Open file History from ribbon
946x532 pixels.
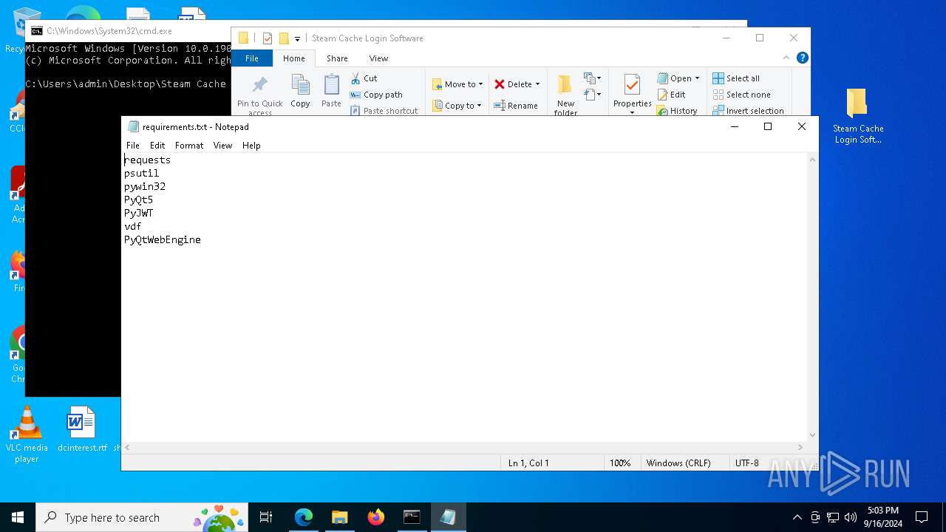pos(677,111)
